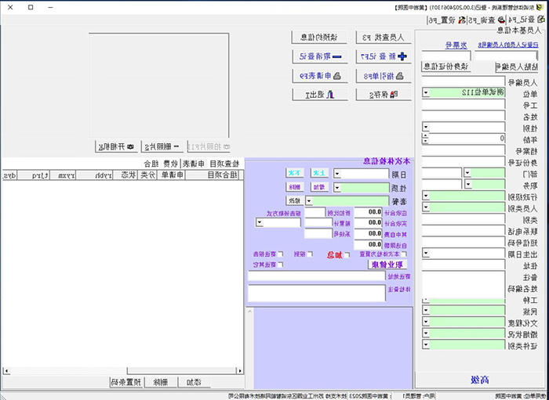Open the 人员类别 dropdown
The width and height of the screenshot is (549, 400).
click(x=427, y=207)
